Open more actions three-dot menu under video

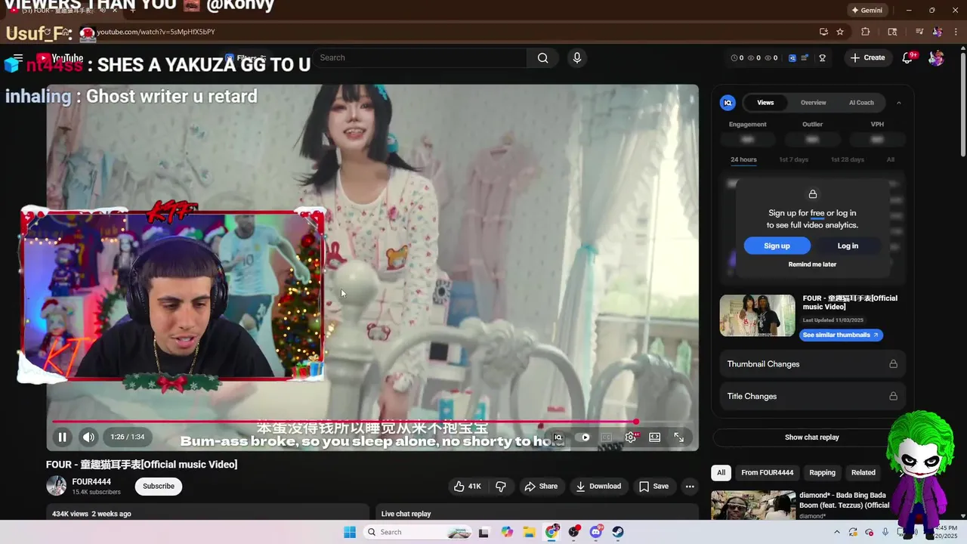point(690,487)
